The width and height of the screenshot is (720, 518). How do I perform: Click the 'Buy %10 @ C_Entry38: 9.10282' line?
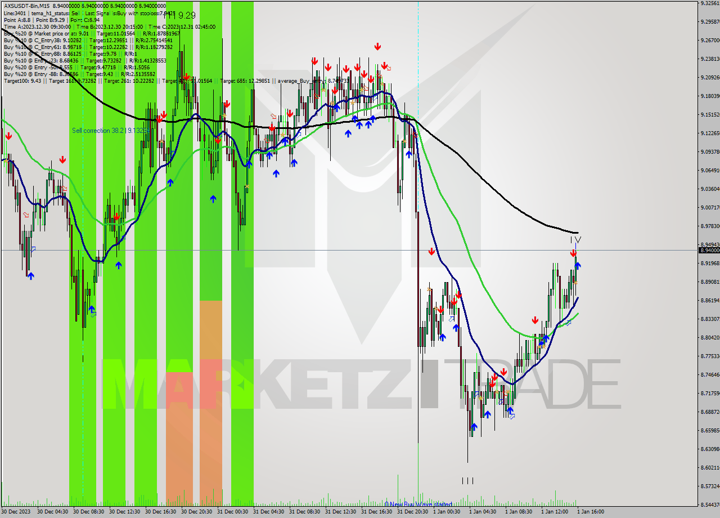click(x=89, y=40)
